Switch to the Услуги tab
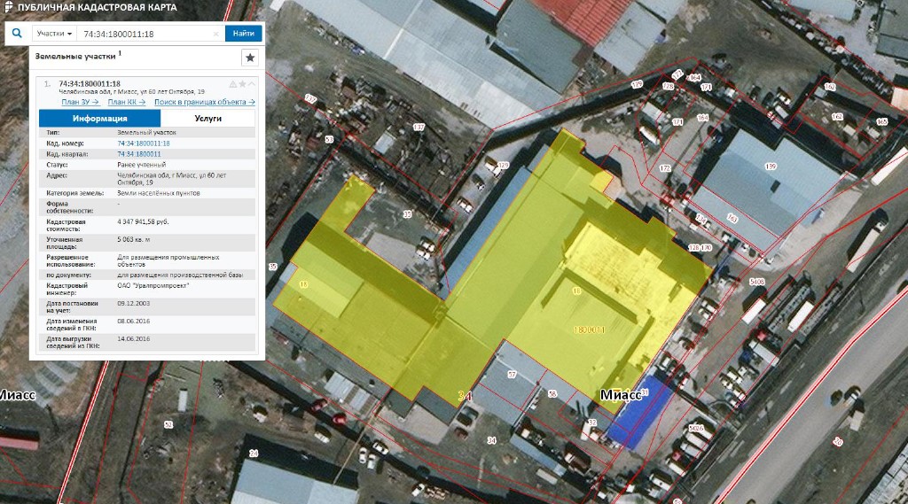Viewport: 908px width, 504px height. [x=207, y=118]
